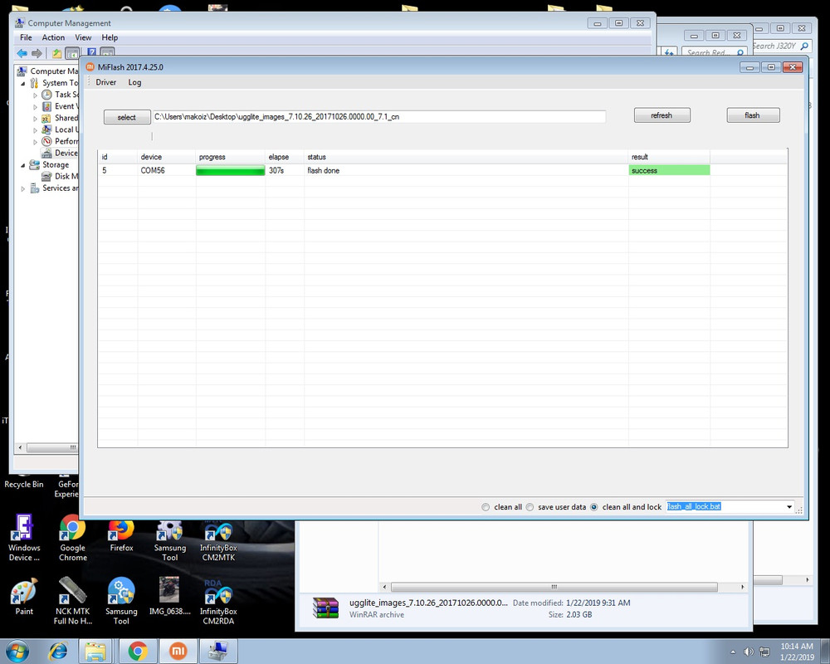The width and height of the screenshot is (830, 664).
Task: Click the COM56 device cell
Action: point(153,170)
